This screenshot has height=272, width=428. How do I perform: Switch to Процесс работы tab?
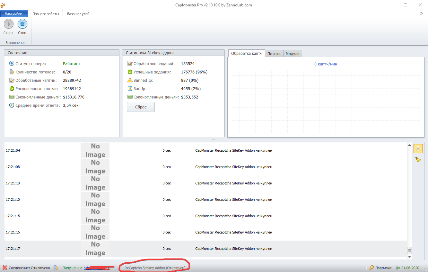pos(46,14)
